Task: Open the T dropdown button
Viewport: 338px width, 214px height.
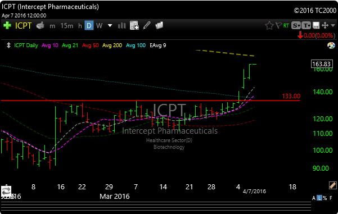Action: click(x=307, y=26)
